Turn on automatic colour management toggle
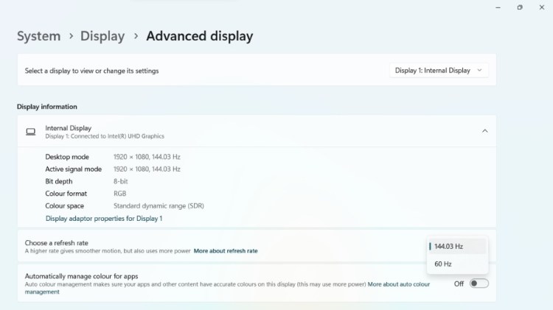553x310 pixels. click(x=479, y=283)
